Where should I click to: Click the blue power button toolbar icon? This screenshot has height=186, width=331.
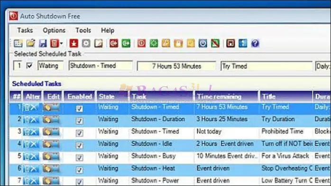click(202, 43)
